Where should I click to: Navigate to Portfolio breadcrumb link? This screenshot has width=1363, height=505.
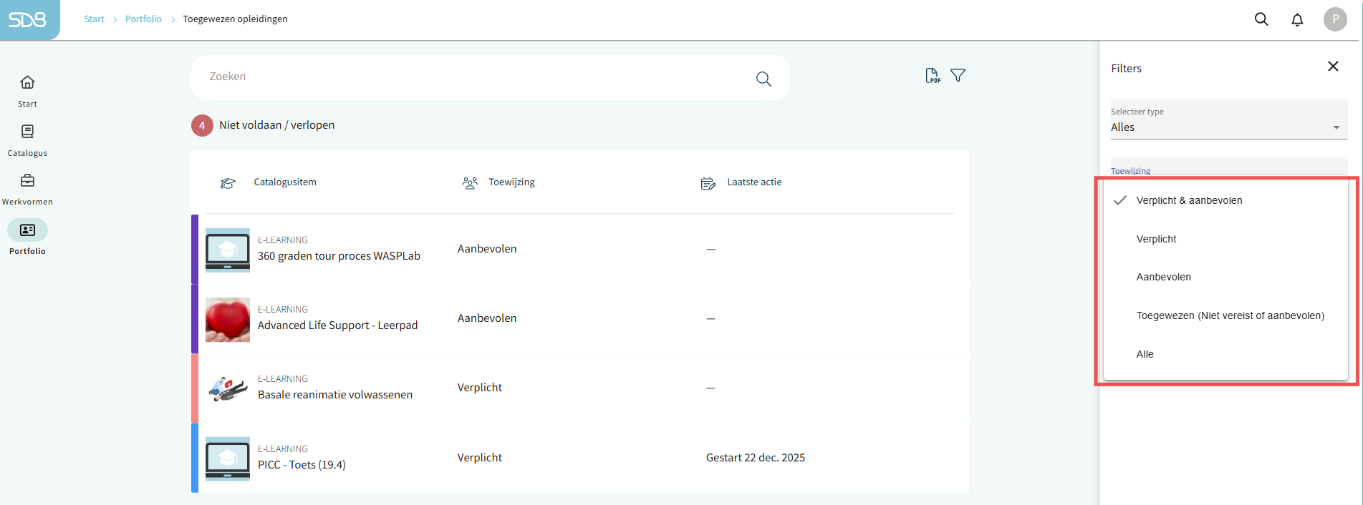point(143,19)
